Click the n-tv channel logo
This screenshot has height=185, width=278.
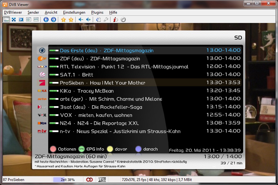(x=42, y=131)
